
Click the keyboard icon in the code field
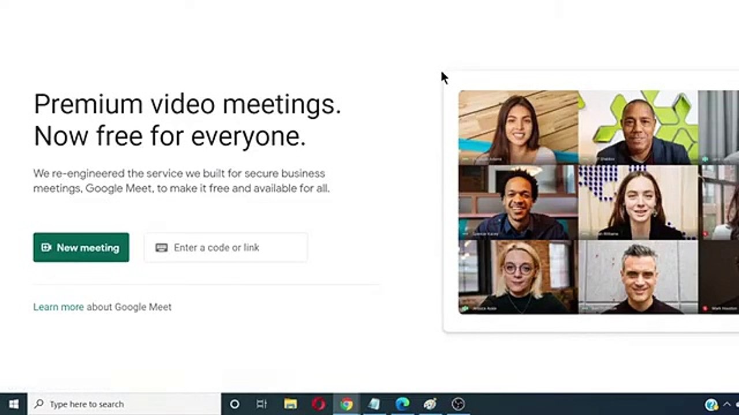tap(162, 247)
